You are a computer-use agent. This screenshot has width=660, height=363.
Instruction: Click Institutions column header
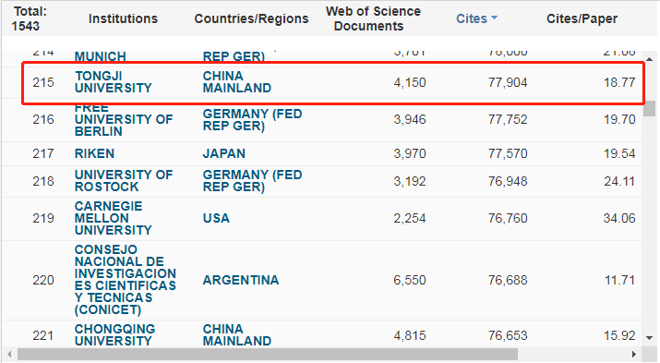(x=123, y=18)
